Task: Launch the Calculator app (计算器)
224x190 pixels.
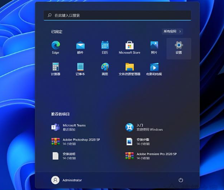Action: [x=55, y=67]
